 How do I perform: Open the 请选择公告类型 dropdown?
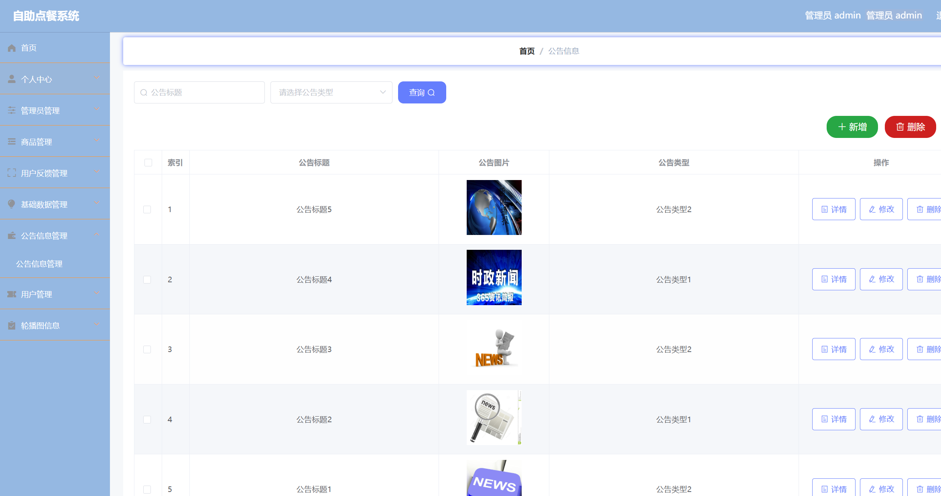331,92
